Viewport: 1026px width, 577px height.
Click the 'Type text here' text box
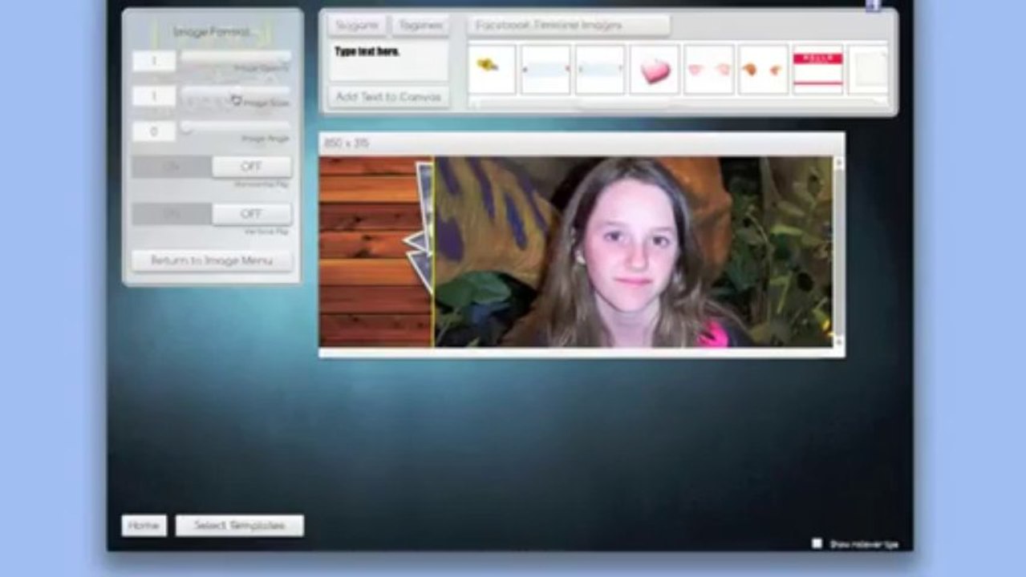[x=388, y=62]
